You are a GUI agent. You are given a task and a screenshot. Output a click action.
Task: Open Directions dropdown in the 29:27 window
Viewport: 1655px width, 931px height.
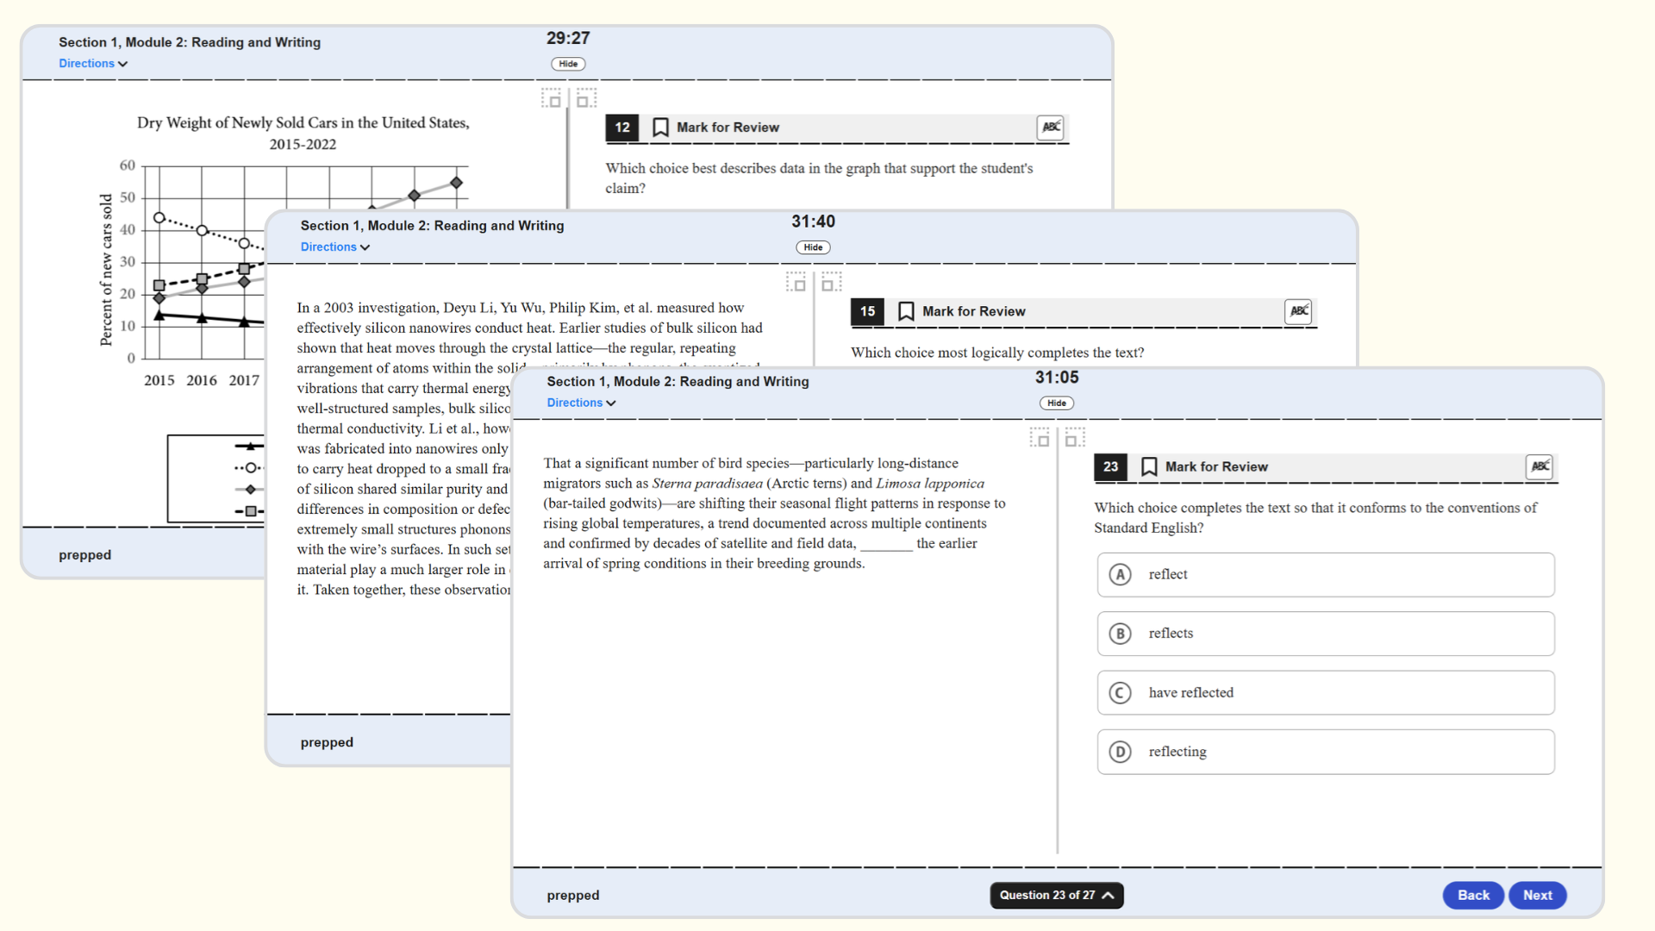[x=92, y=64]
